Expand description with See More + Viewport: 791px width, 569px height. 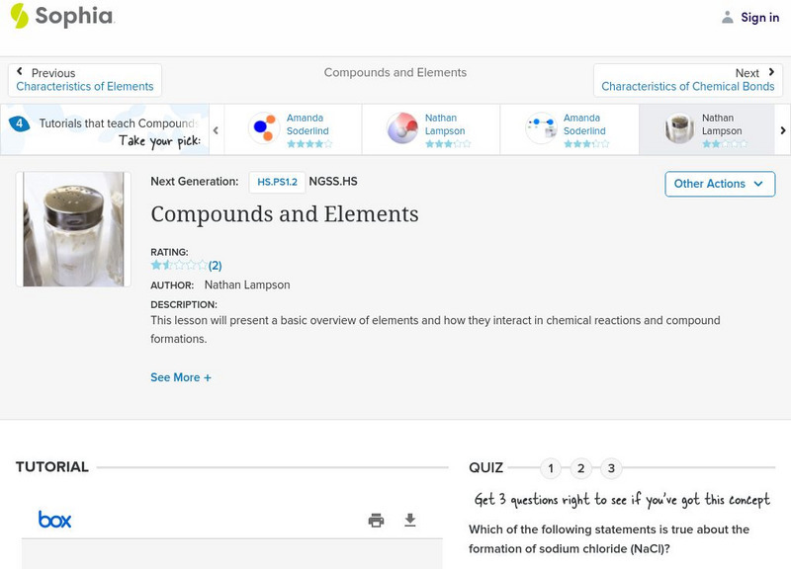181,377
